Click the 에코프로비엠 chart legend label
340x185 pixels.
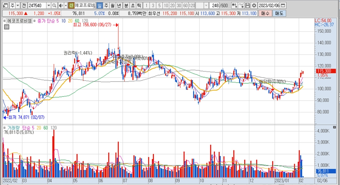tap(19, 21)
